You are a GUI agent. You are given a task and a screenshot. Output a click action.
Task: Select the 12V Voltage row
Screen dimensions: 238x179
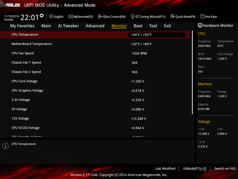tap(95, 118)
